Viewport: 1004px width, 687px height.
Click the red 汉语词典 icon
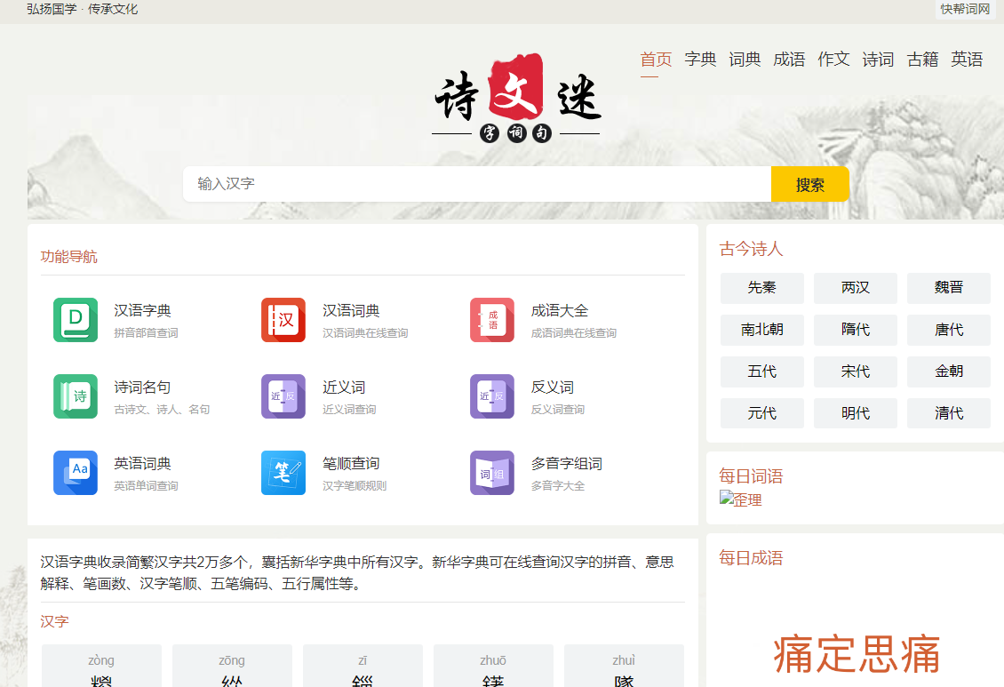click(283, 319)
